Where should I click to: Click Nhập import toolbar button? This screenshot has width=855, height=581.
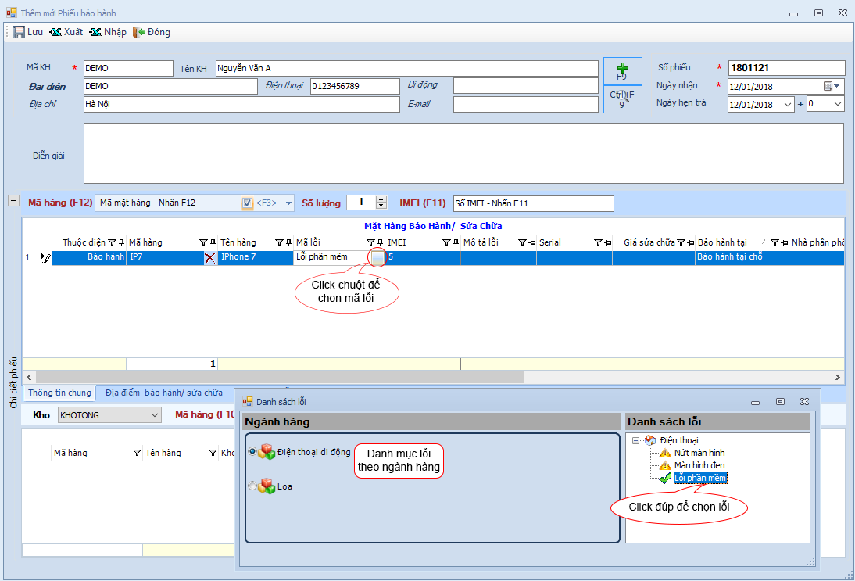108,32
